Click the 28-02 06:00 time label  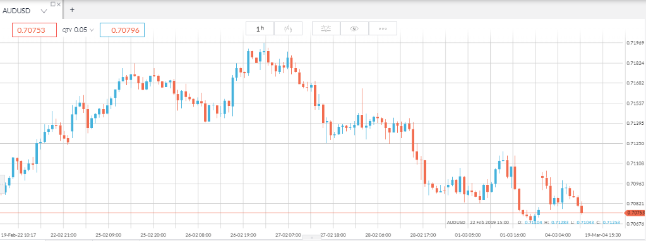(378, 235)
